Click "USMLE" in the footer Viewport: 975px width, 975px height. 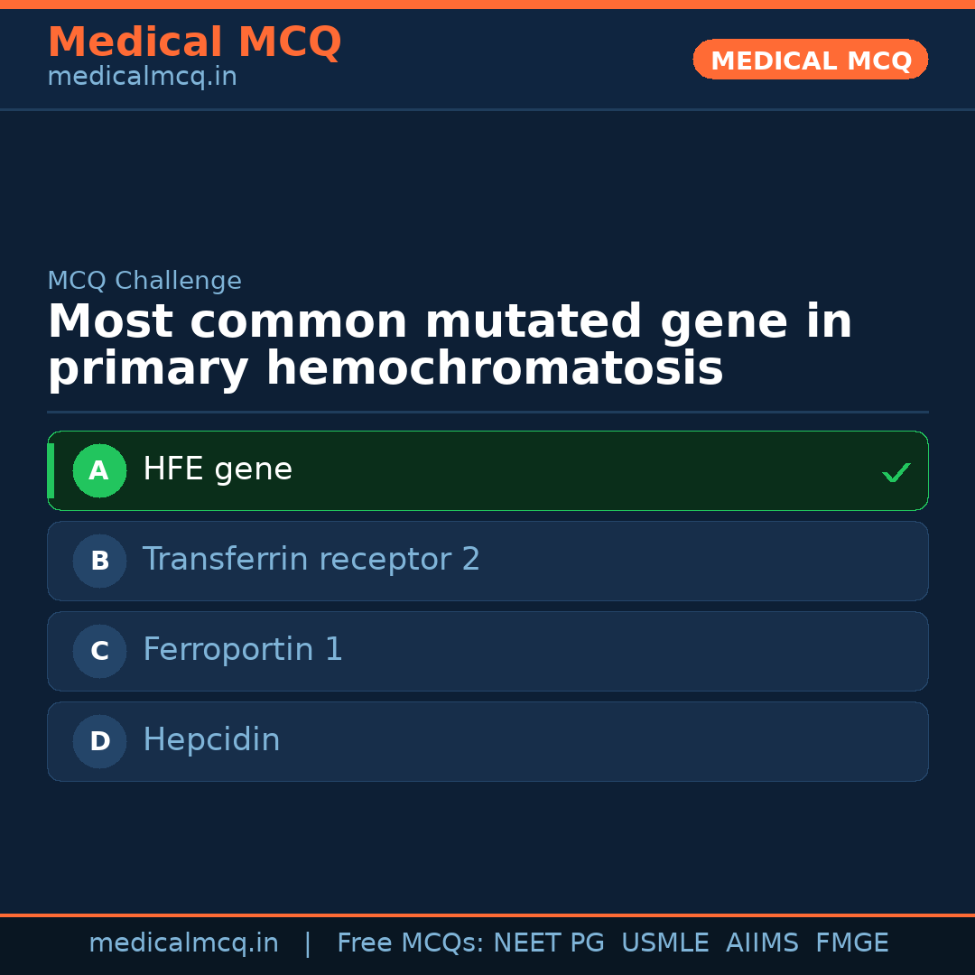click(664, 943)
